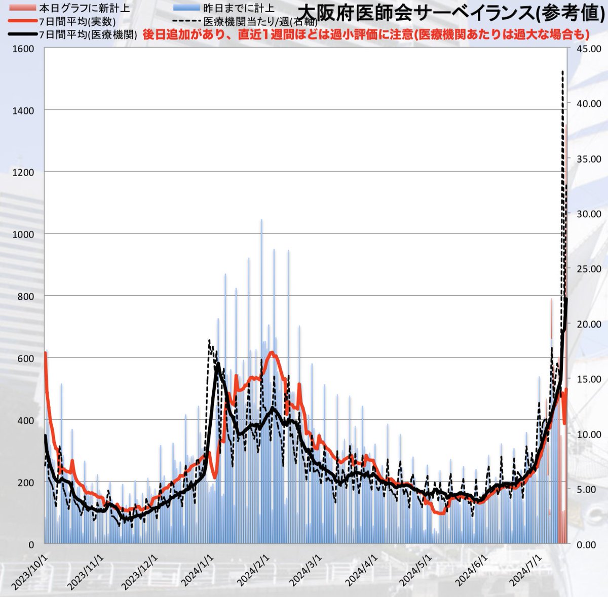
Task: Click the legend label 本日グラフに新計上
Action: (x=85, y=8)
